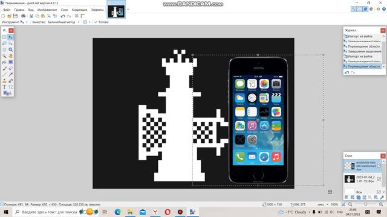Toggle Layers window button top right

[x=365, y=9]
